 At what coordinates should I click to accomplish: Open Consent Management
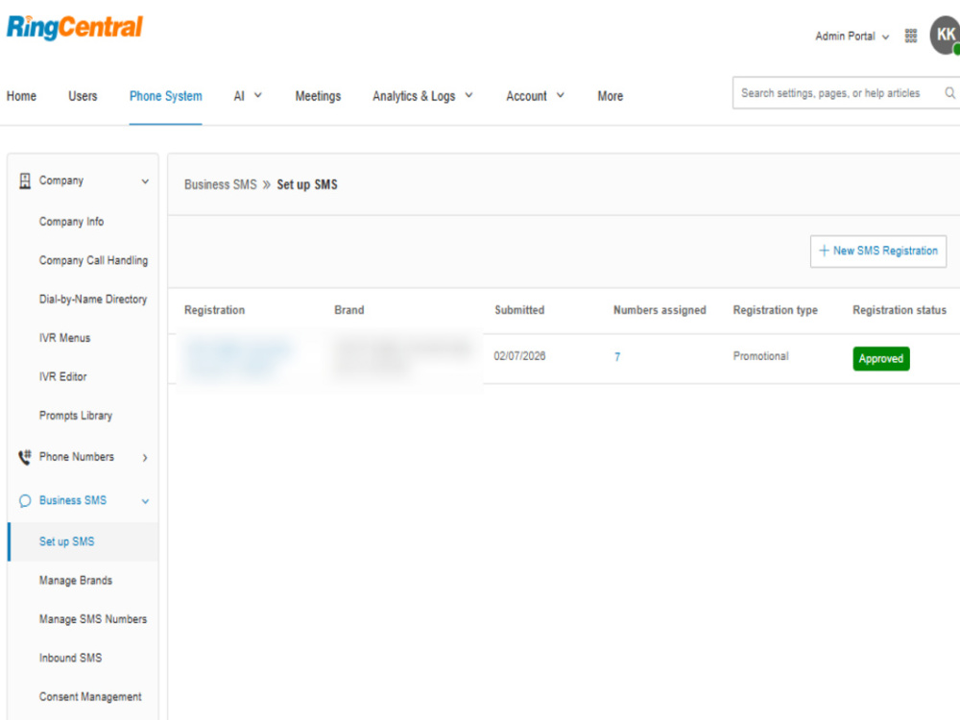click(90, 697)
